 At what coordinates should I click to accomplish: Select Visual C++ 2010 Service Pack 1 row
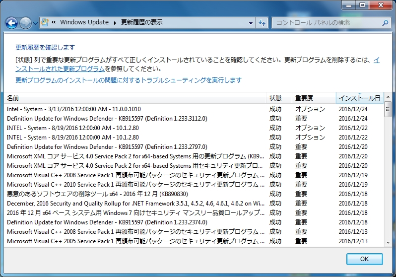tap(194, 185)
